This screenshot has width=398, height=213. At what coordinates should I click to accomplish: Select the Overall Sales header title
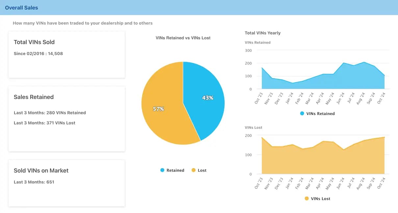(x=21, y=8)
